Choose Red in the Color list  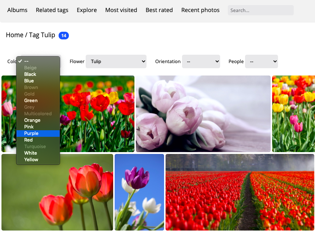[x=38, y=140]
